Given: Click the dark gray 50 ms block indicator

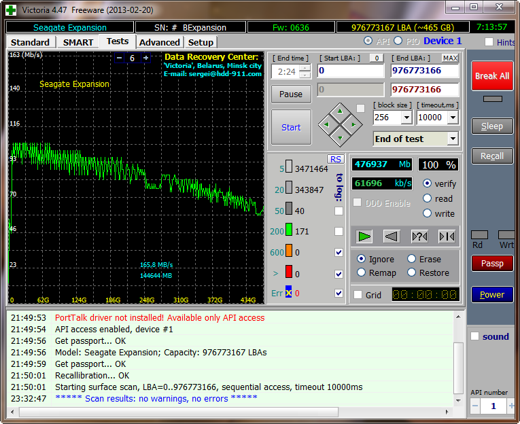Looking at the screenshot, I should pos(289,209).
